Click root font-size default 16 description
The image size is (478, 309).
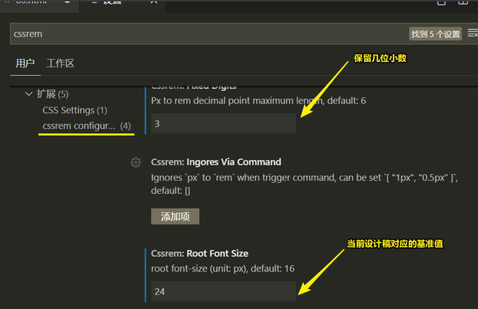pyautogui.click(x=223, y=268)
